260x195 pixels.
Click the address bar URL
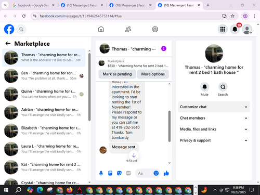coord(81,16)
